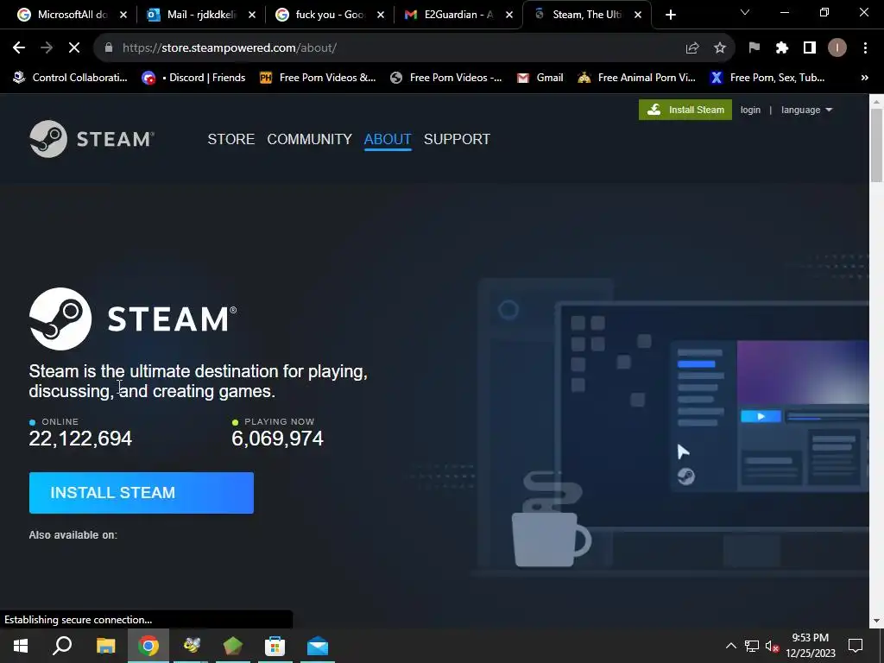This screenshot has height=663, width=884.
Task: Open the tab search chevron
Action: 745,12
